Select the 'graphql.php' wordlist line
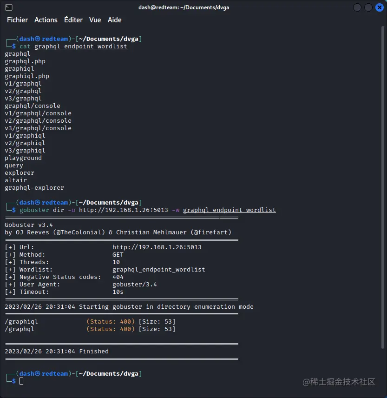387x398 pixels. (x=25, y=61)
